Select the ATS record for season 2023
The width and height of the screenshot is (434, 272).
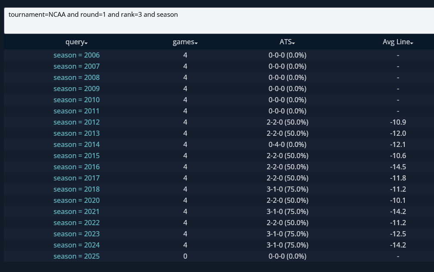(287, 234)
